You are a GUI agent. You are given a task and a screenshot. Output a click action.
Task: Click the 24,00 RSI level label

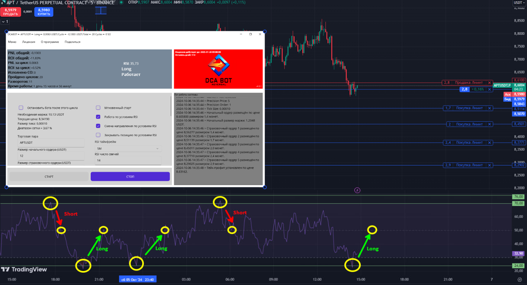519,266
